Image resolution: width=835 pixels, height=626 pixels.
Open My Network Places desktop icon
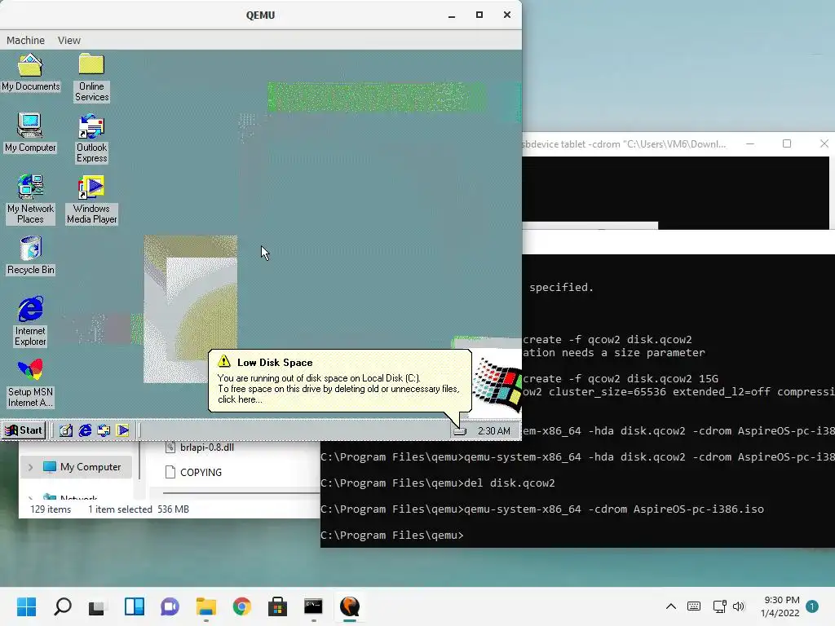click(x=30, y=199)
